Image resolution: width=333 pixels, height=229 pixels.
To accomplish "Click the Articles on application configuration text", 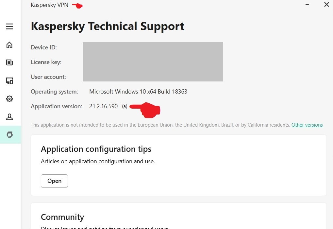I will [98, 161].
